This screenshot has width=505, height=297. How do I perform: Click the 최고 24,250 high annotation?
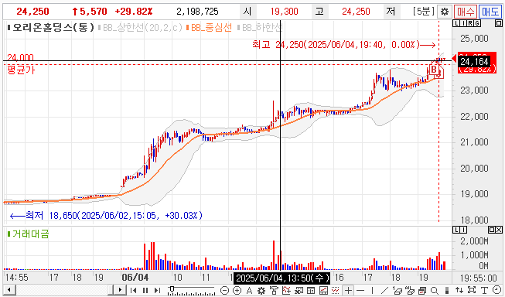click(343, 45)
